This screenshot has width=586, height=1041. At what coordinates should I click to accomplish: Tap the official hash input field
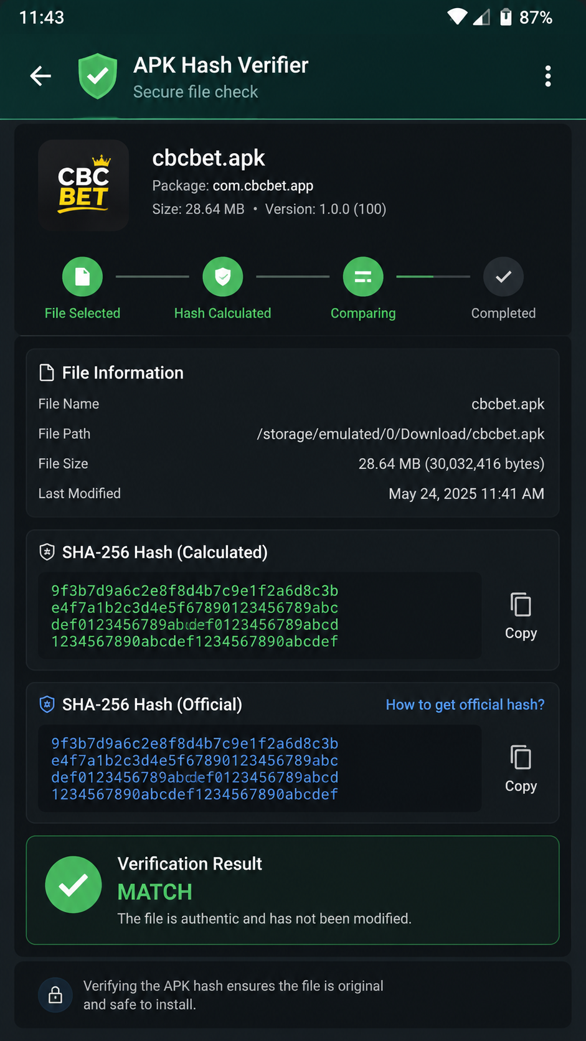[x=260, y=768]
